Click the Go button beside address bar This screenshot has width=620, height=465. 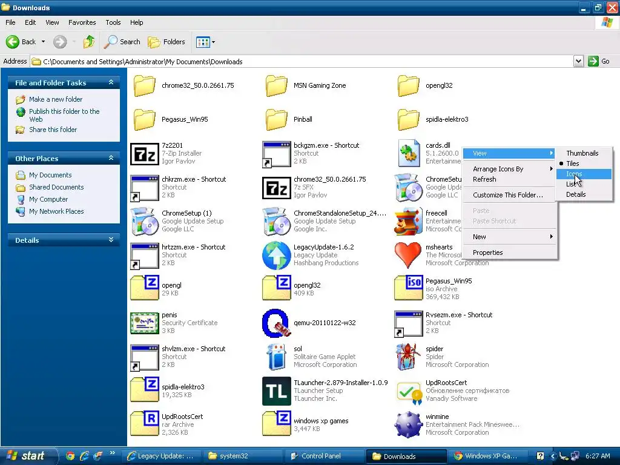tap(599, 61)
